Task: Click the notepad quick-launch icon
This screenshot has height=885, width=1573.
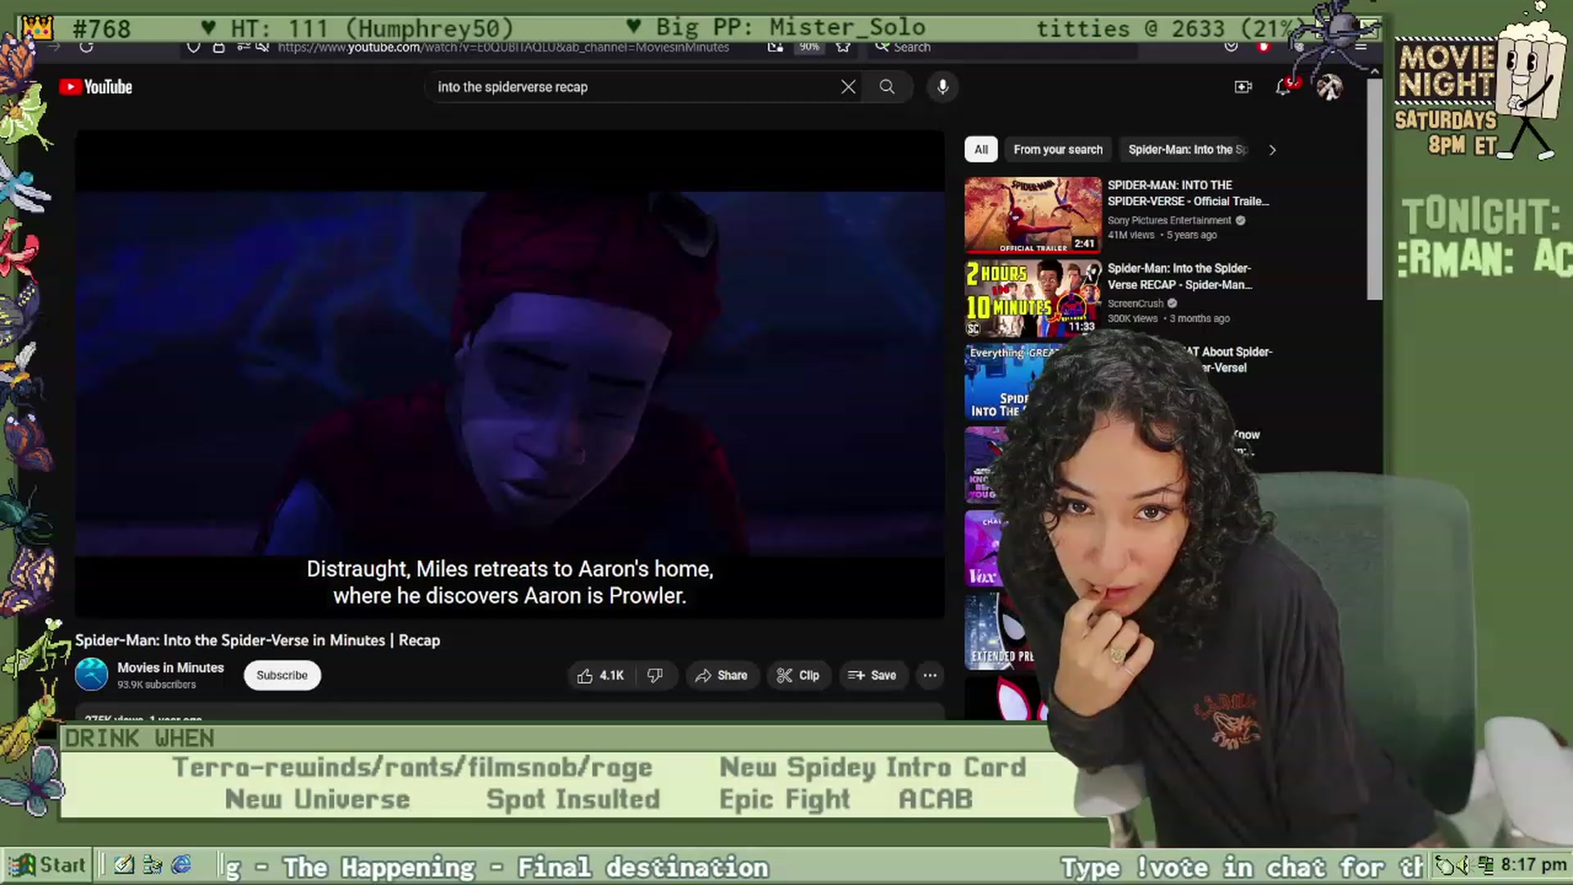Action: click(124, 865)
